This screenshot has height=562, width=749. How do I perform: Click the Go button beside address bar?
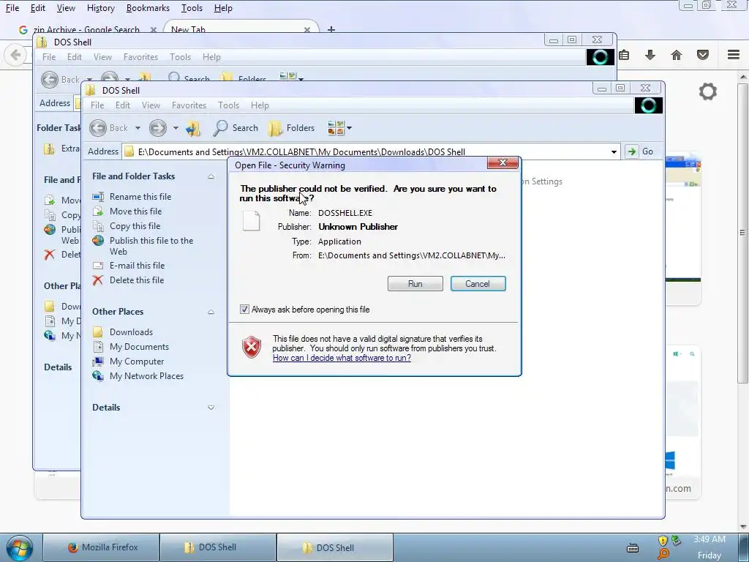640,151
